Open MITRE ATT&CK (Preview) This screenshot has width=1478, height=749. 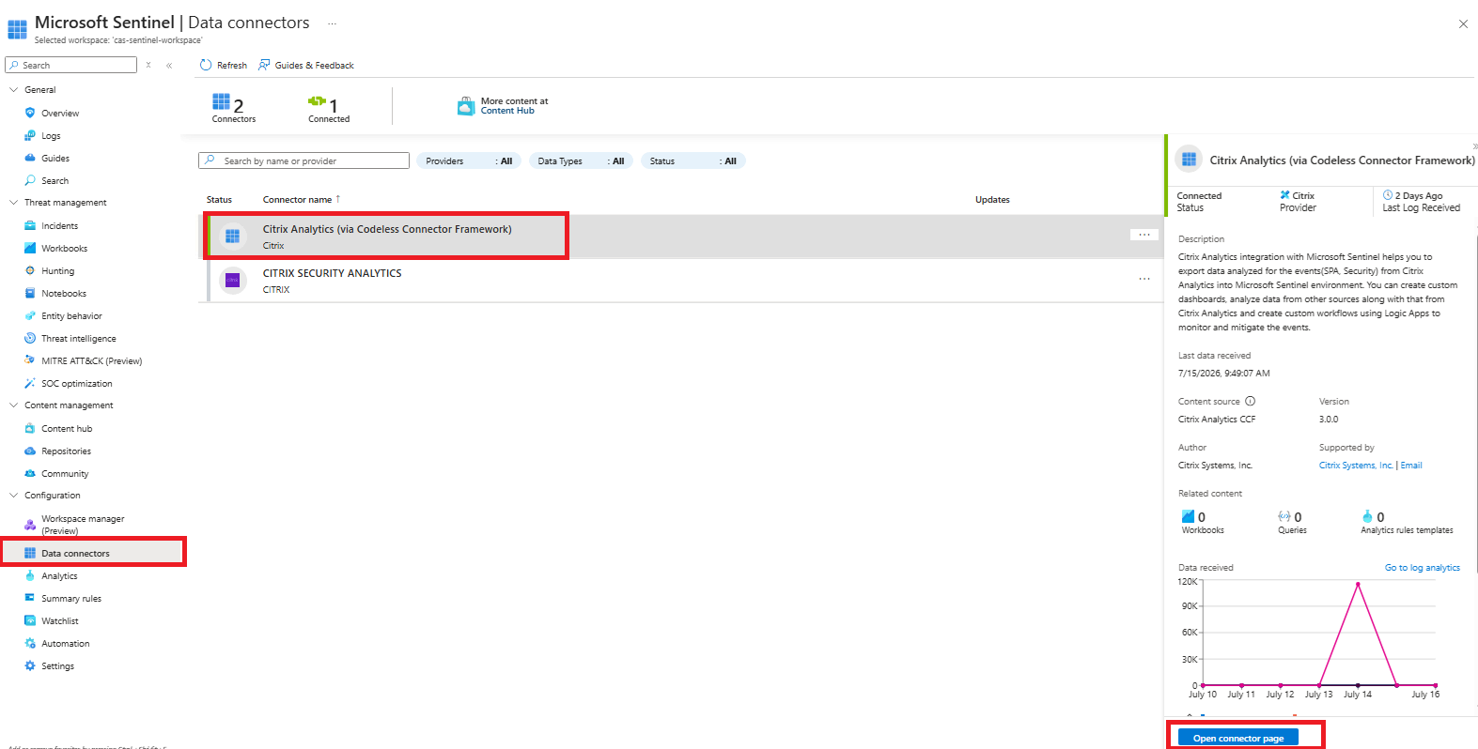pos(91,361)
